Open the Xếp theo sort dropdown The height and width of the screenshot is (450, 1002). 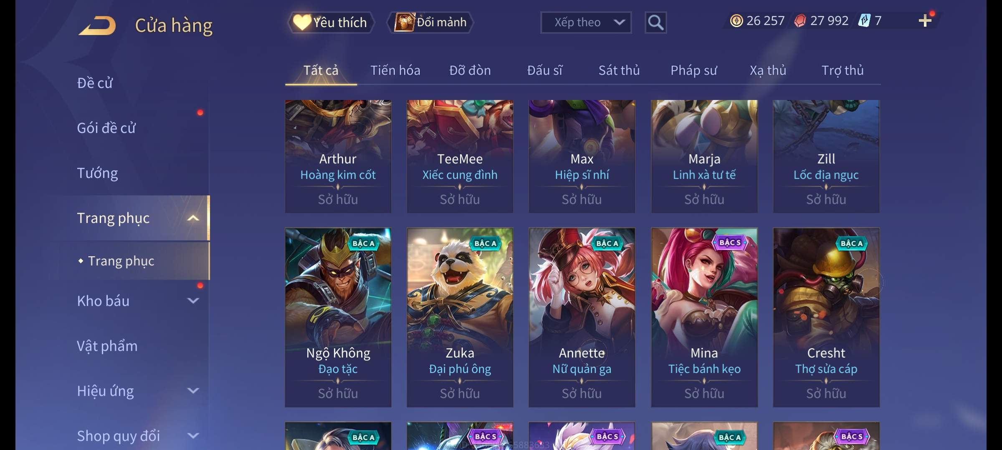pyautogui.click(x=586, y=22)
